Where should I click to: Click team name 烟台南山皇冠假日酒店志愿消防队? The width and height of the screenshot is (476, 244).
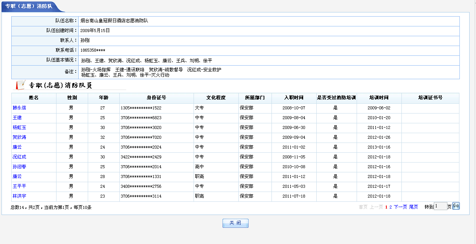(x=114, y=21)
